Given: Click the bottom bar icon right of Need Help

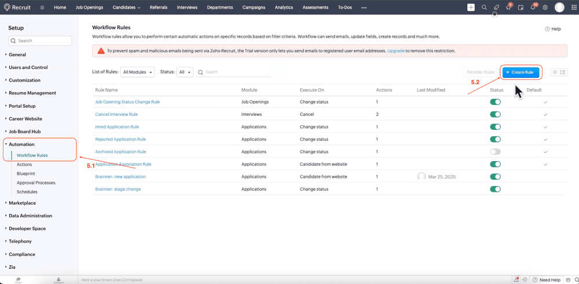Looking at the screenshot, I should [569, 279].
